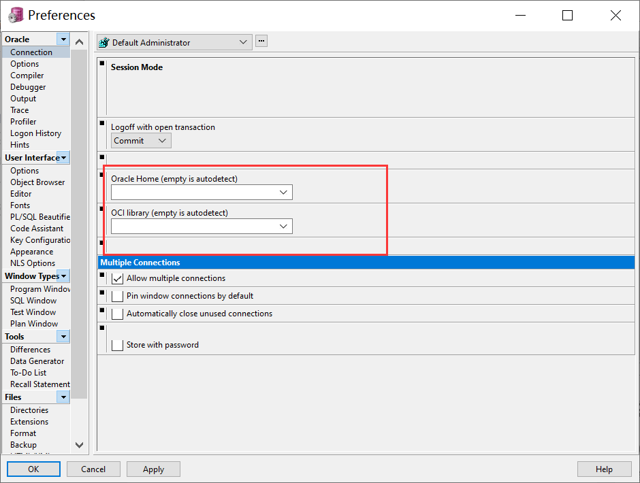This screenshot has width=640, height=483.
Task: Open the Profiler preferences page
Action: 23,122
